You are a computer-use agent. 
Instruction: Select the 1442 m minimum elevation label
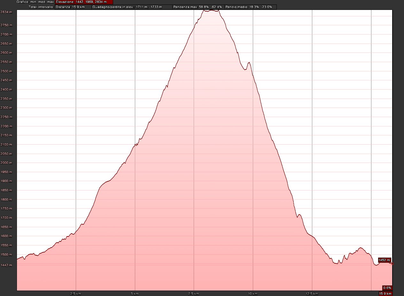point(6,265)
